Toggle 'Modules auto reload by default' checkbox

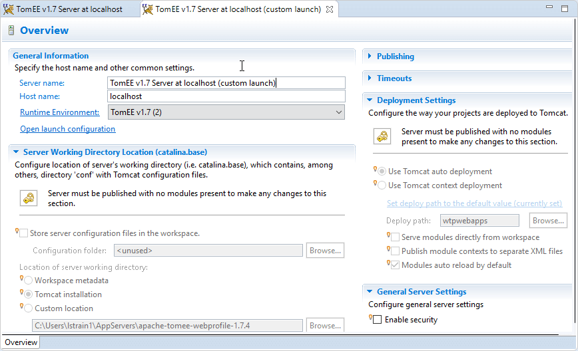[x=395, y=265]
